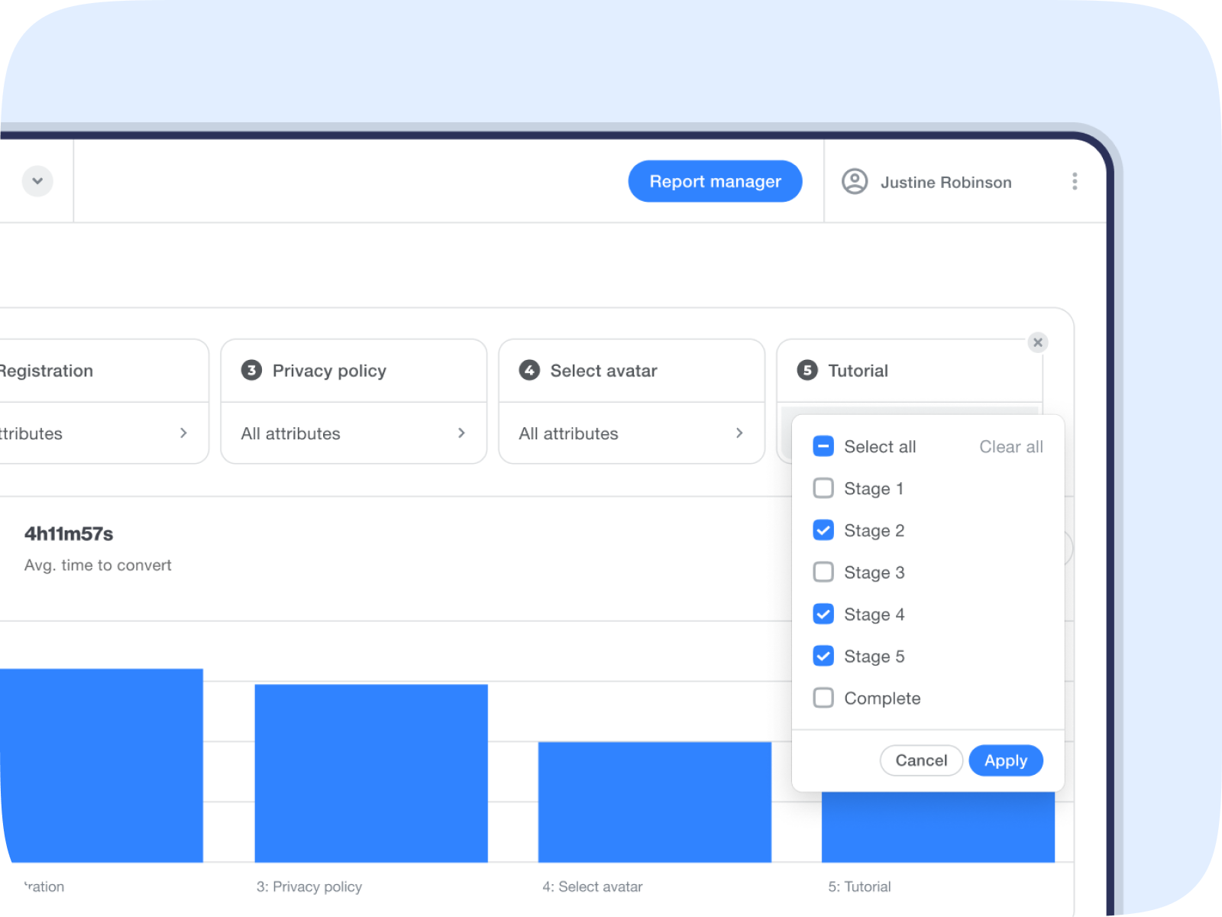Check the Complete checkbox
The height and width of the screenshot is (917, 1222).
click(823, 698)
